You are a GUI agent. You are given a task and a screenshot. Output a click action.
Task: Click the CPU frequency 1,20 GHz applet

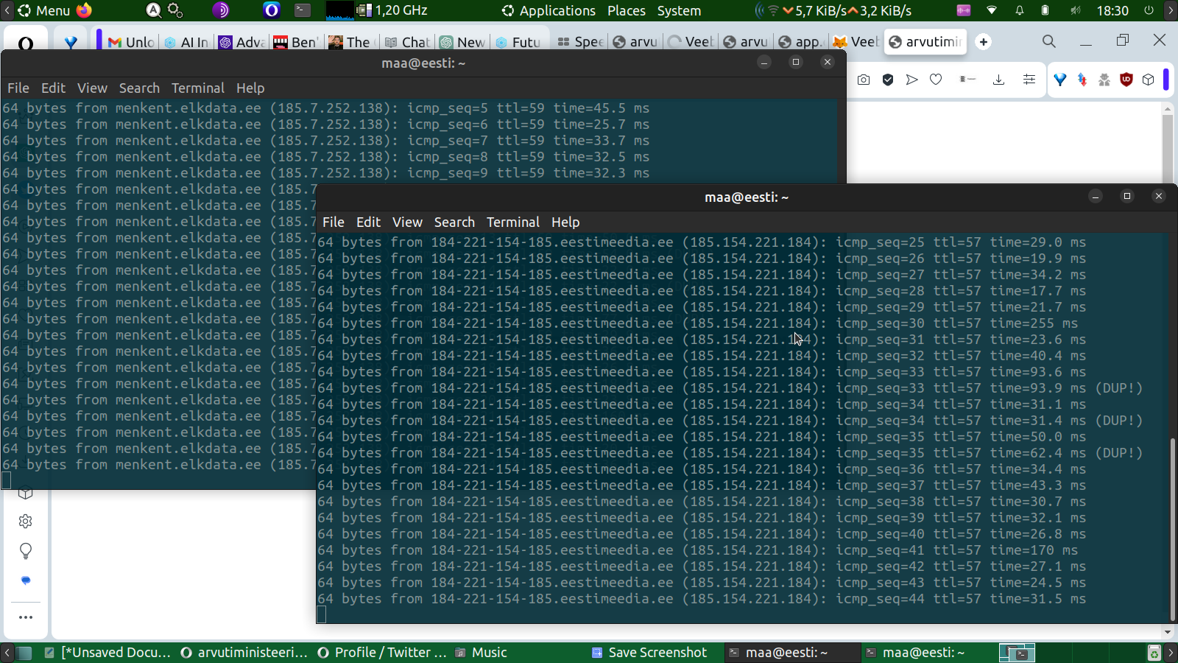(392, 10)
